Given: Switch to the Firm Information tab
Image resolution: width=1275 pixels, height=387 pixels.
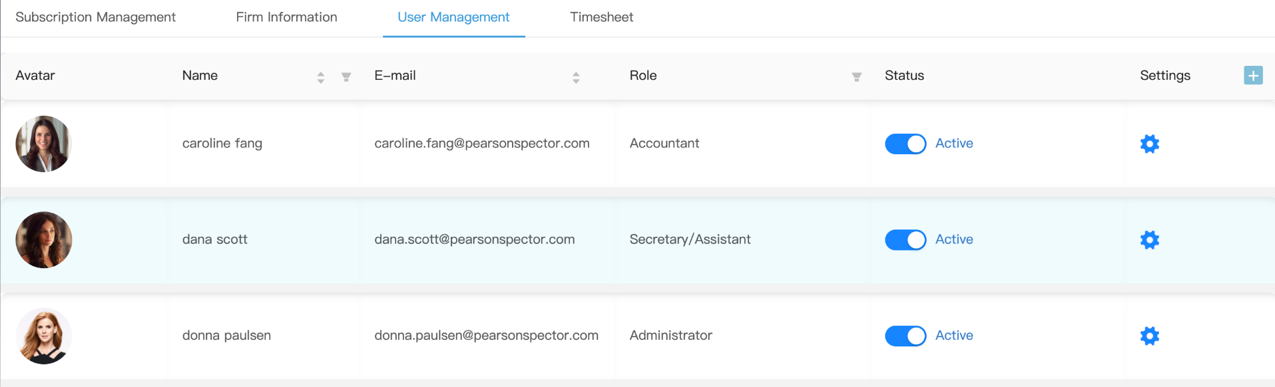Looking at the screenshot, I should click(x=286, y=17).
